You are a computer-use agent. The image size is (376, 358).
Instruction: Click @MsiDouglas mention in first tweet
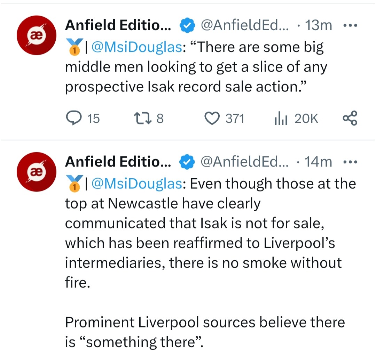coord(136,47)
